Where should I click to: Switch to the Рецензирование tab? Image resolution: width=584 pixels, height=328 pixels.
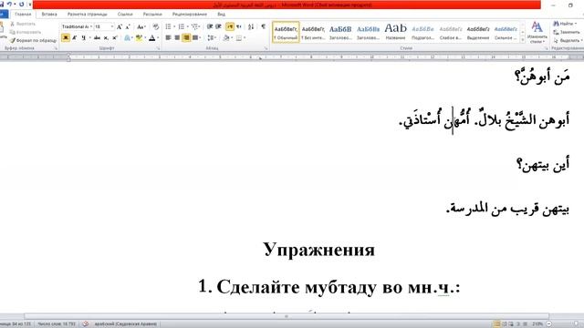click(190, 15)
